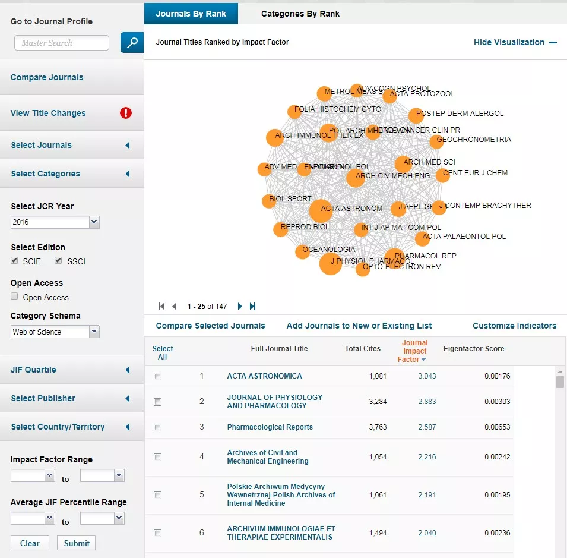Go to next page of results

(240, 307)
